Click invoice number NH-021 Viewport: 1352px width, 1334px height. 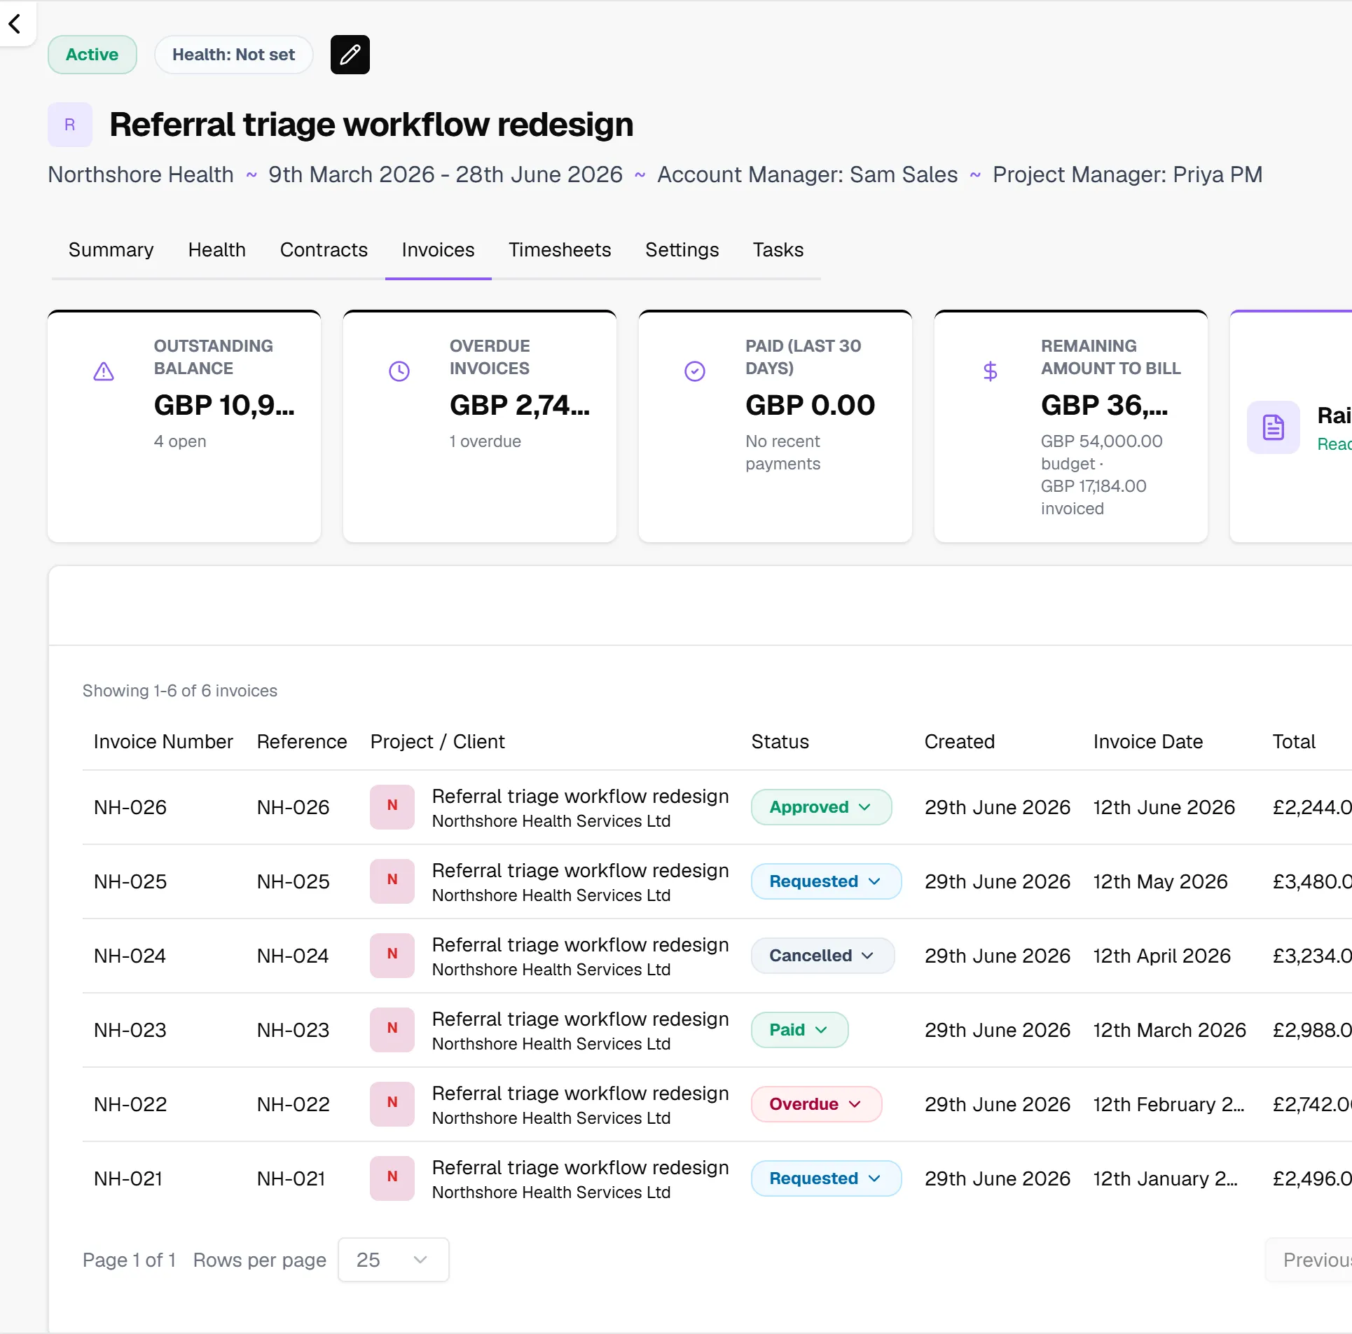click(128, 1178)
